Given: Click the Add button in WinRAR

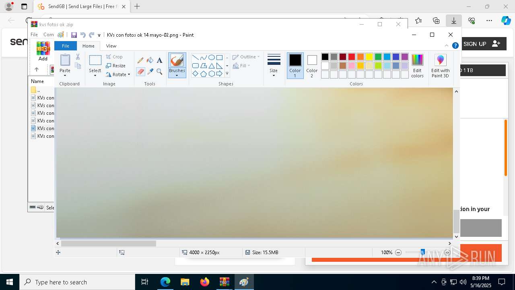Looking at the screenshot, I should click(x=43, y=51).
